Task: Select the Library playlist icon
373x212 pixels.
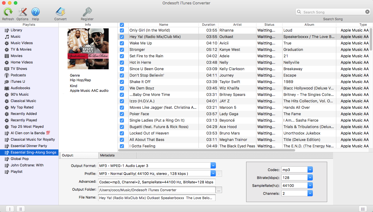Action: pyautogui.click(x=7, y=30)
